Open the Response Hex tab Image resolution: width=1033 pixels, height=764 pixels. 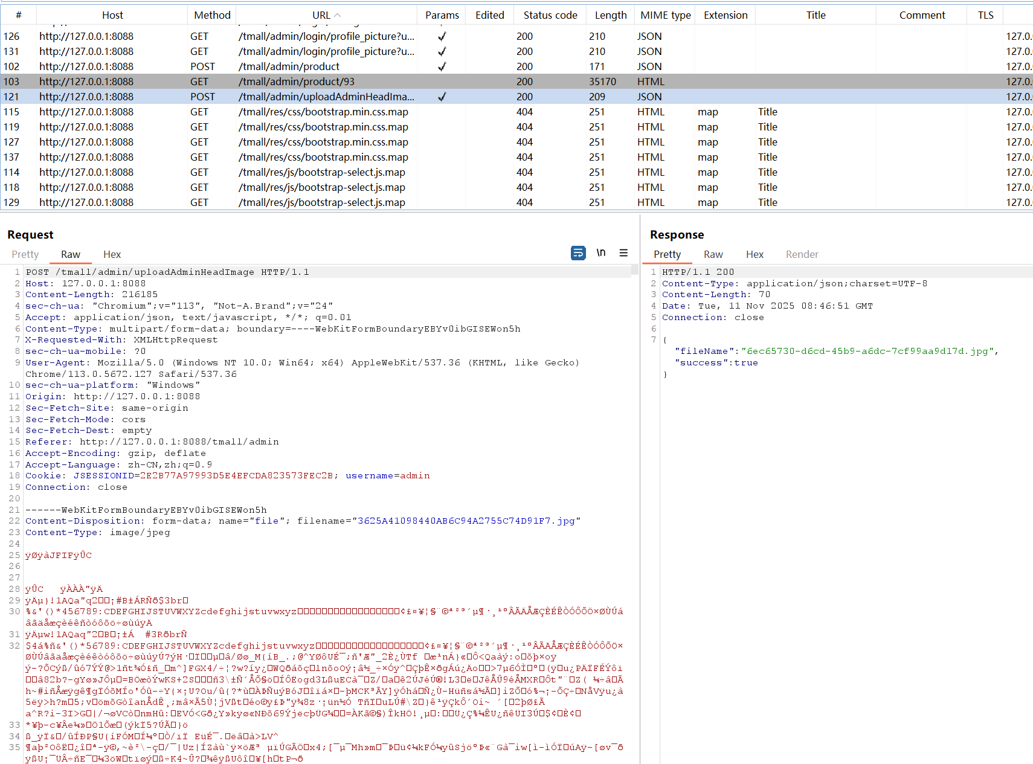[755, 254]
